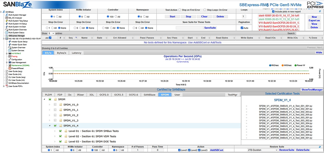The width and height of the screenshot is (324, 153).
Task: Open the PLDM certification tab
Action: click(x=48, y=95)
